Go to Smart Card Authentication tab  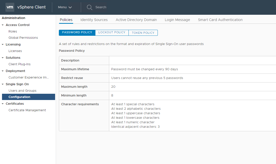pyautogui.click(x=220, y=20)
